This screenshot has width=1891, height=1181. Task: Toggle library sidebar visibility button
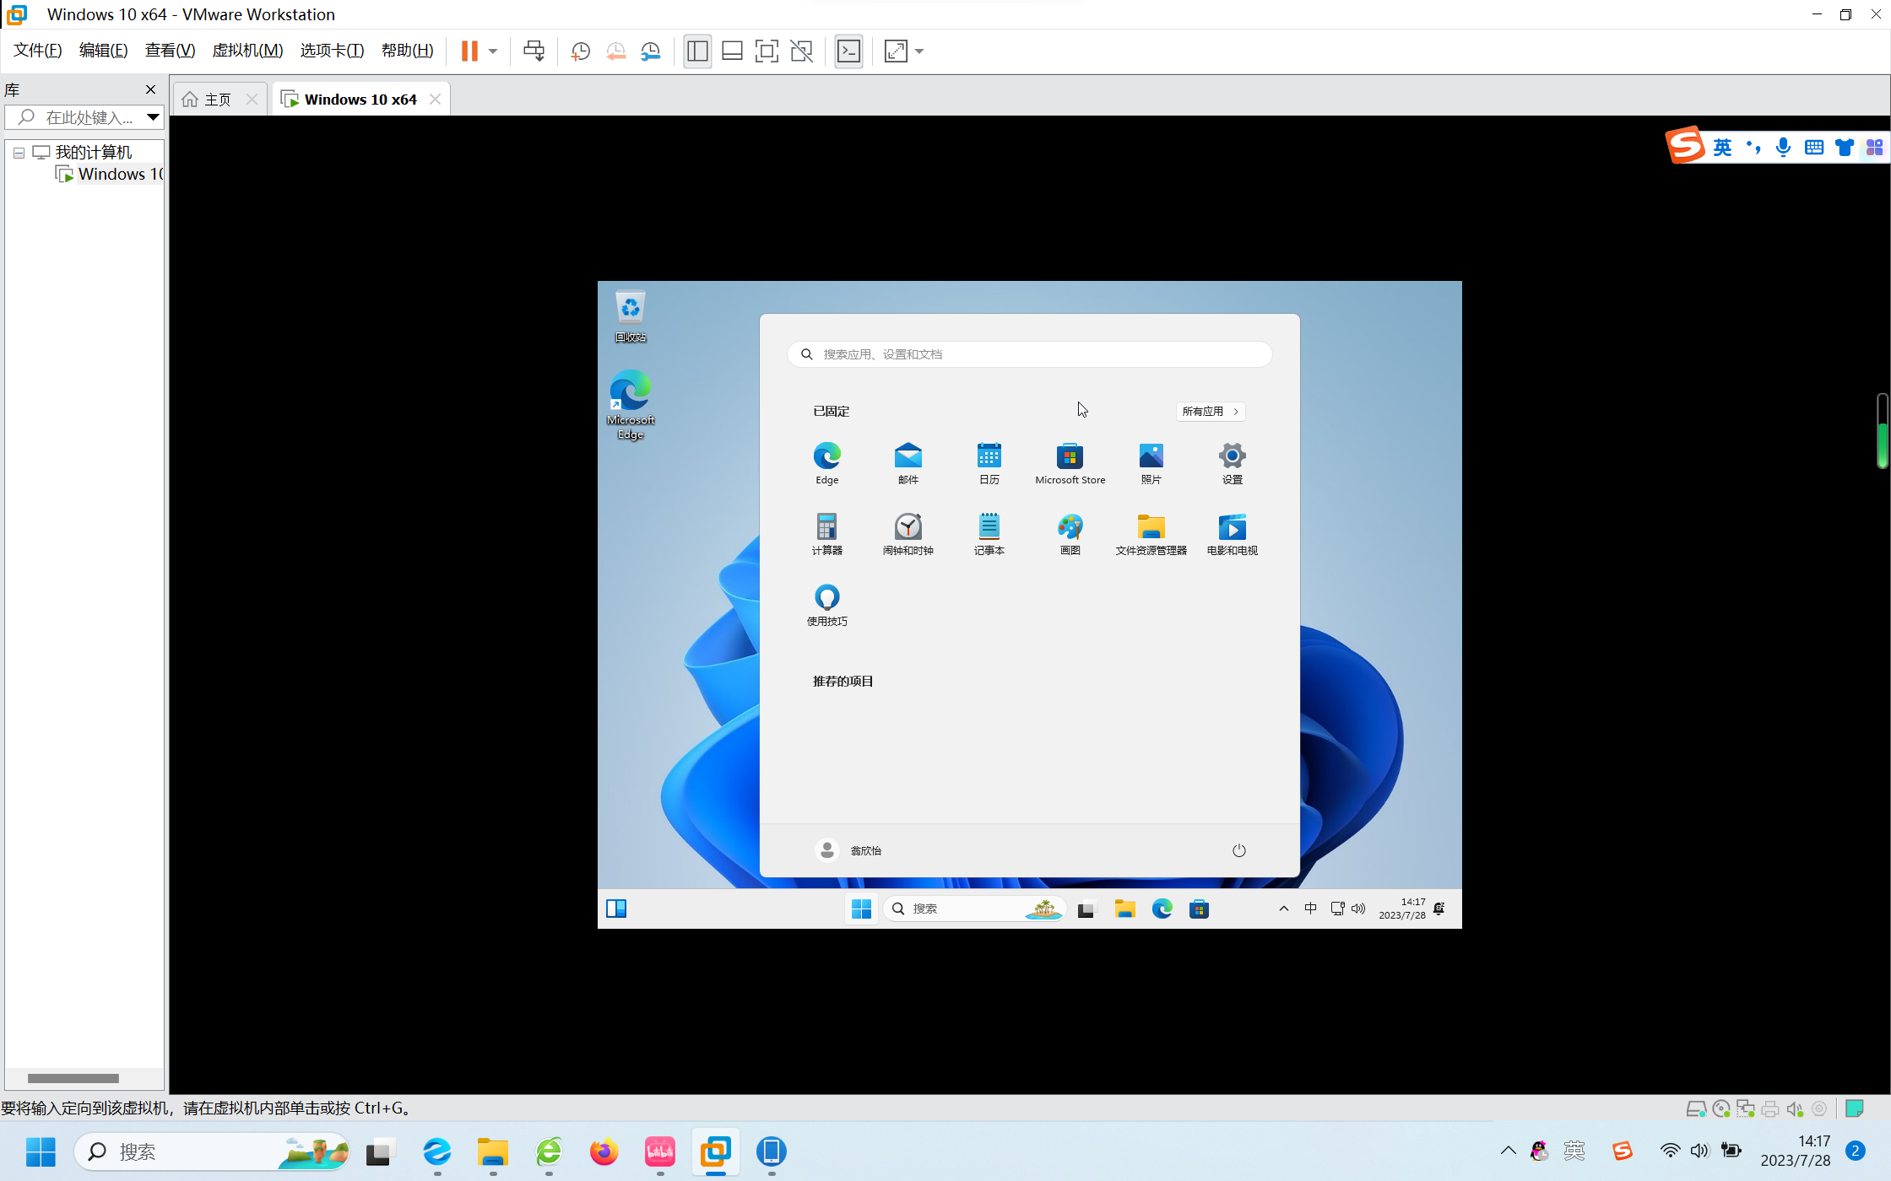point(697,51)
